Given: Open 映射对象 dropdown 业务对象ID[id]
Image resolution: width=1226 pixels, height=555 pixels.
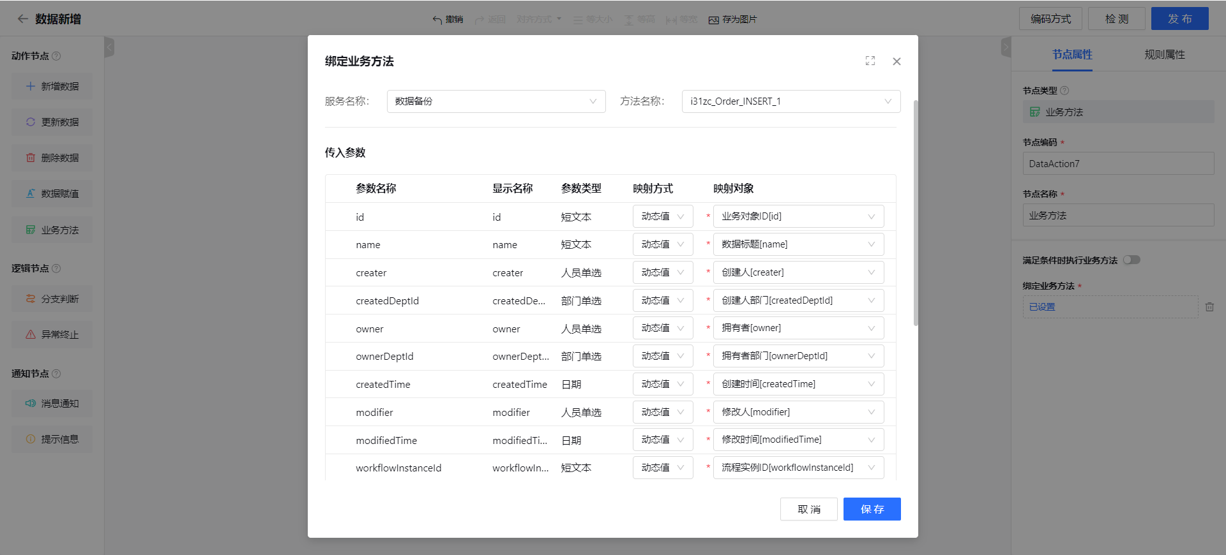Looking at the screenshot, I should tap(798, 216).
